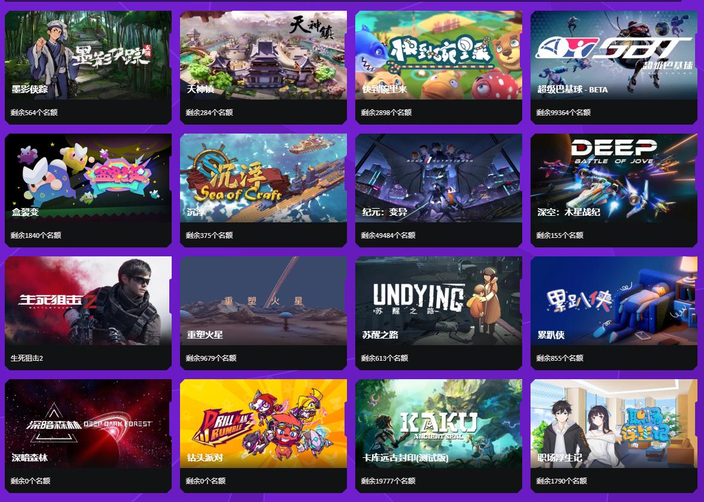Select the 重塑火星 game thumbnail
The height and width of the screenshot is (502, 704).
[x=263, y=301]
